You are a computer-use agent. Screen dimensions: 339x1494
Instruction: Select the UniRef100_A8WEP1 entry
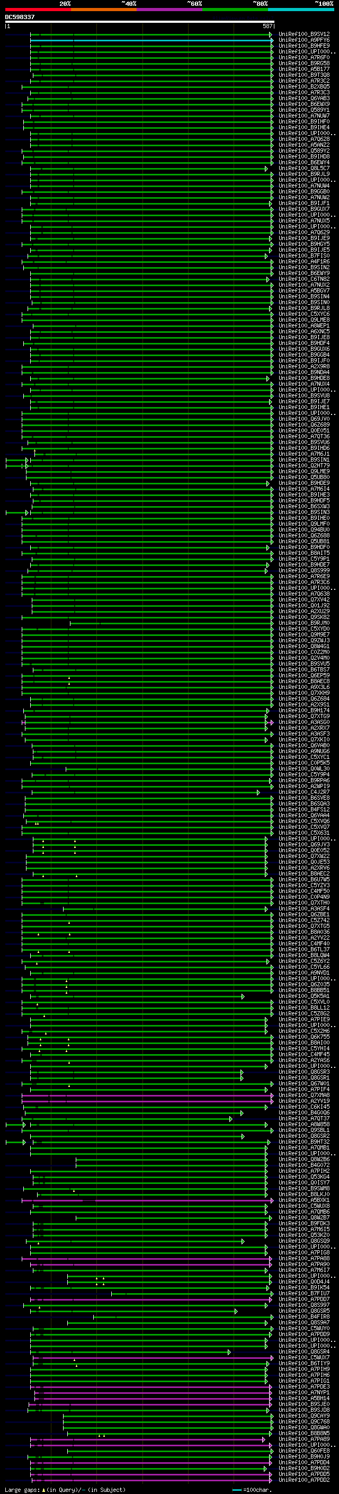point(304,325)
